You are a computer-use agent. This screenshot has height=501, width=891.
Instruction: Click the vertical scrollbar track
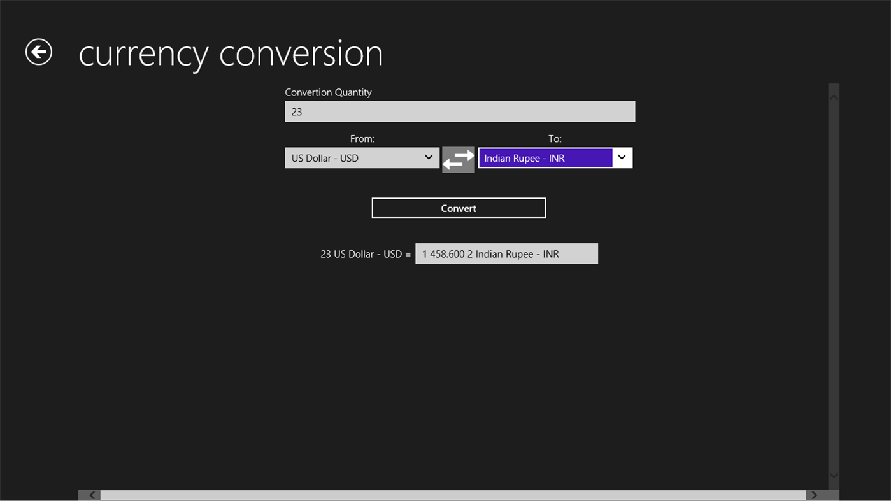tap(833, 286)
